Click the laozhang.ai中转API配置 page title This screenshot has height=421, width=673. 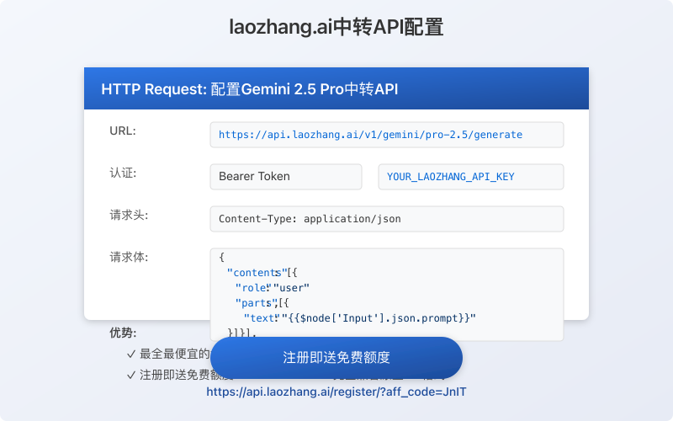336,27
